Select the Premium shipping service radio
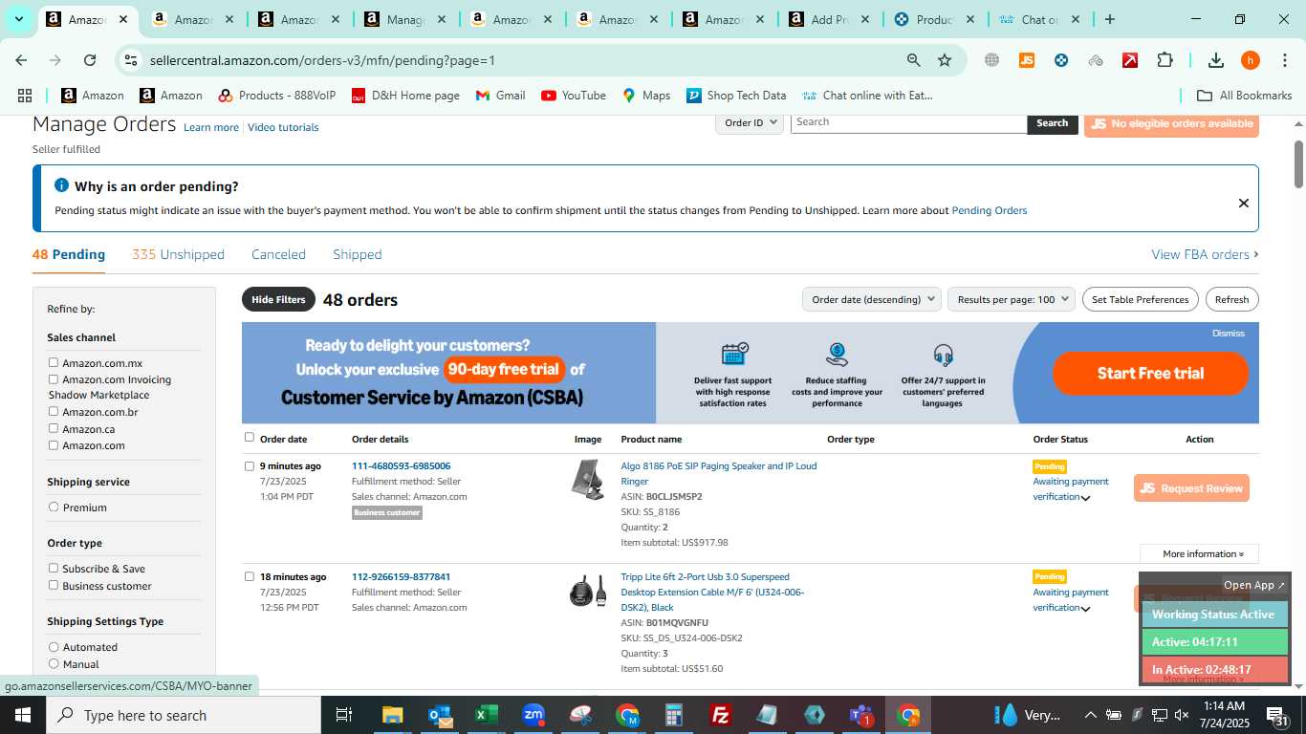The height and width of the screenshot is (734, 1306). pyautogui.click(x=54, y=507)
